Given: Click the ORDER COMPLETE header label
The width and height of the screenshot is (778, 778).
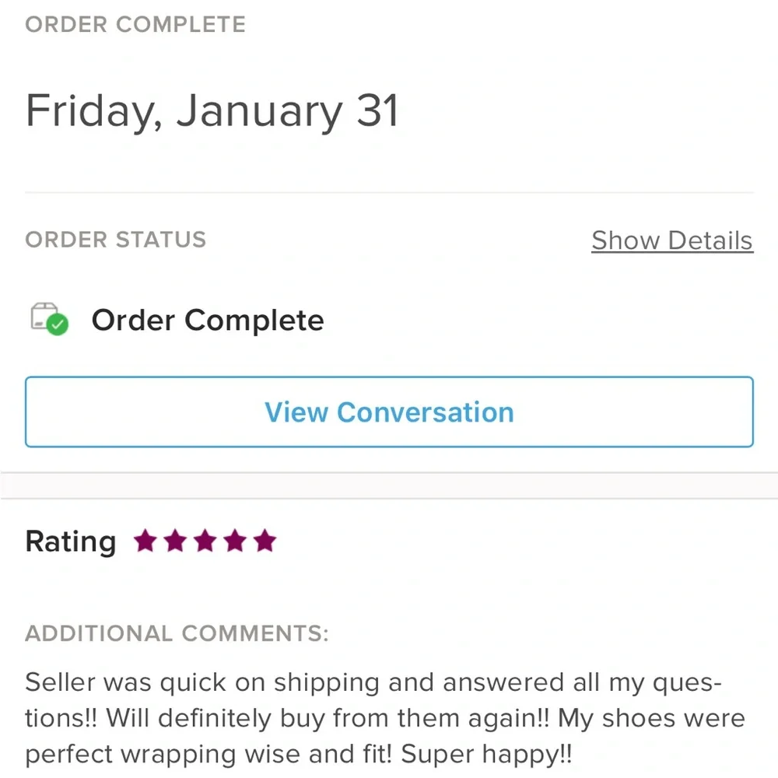Looking at the screenshot, I should (x=135, y=24).
